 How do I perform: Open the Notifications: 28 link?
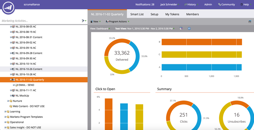click(145, 5)
